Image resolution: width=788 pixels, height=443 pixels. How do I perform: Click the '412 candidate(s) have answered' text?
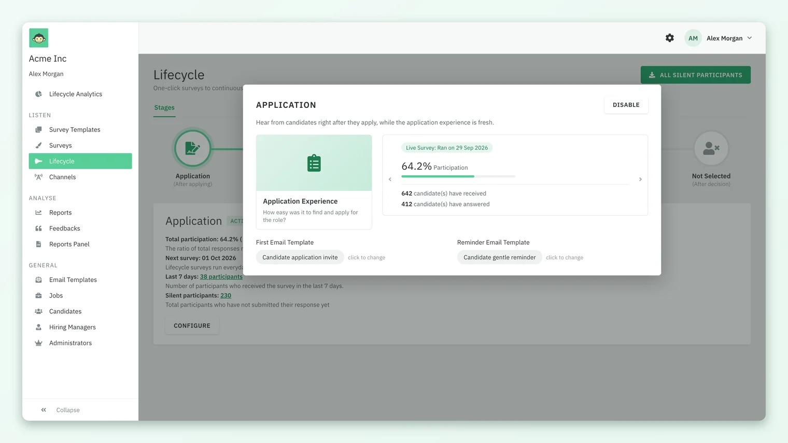[445, 204]
